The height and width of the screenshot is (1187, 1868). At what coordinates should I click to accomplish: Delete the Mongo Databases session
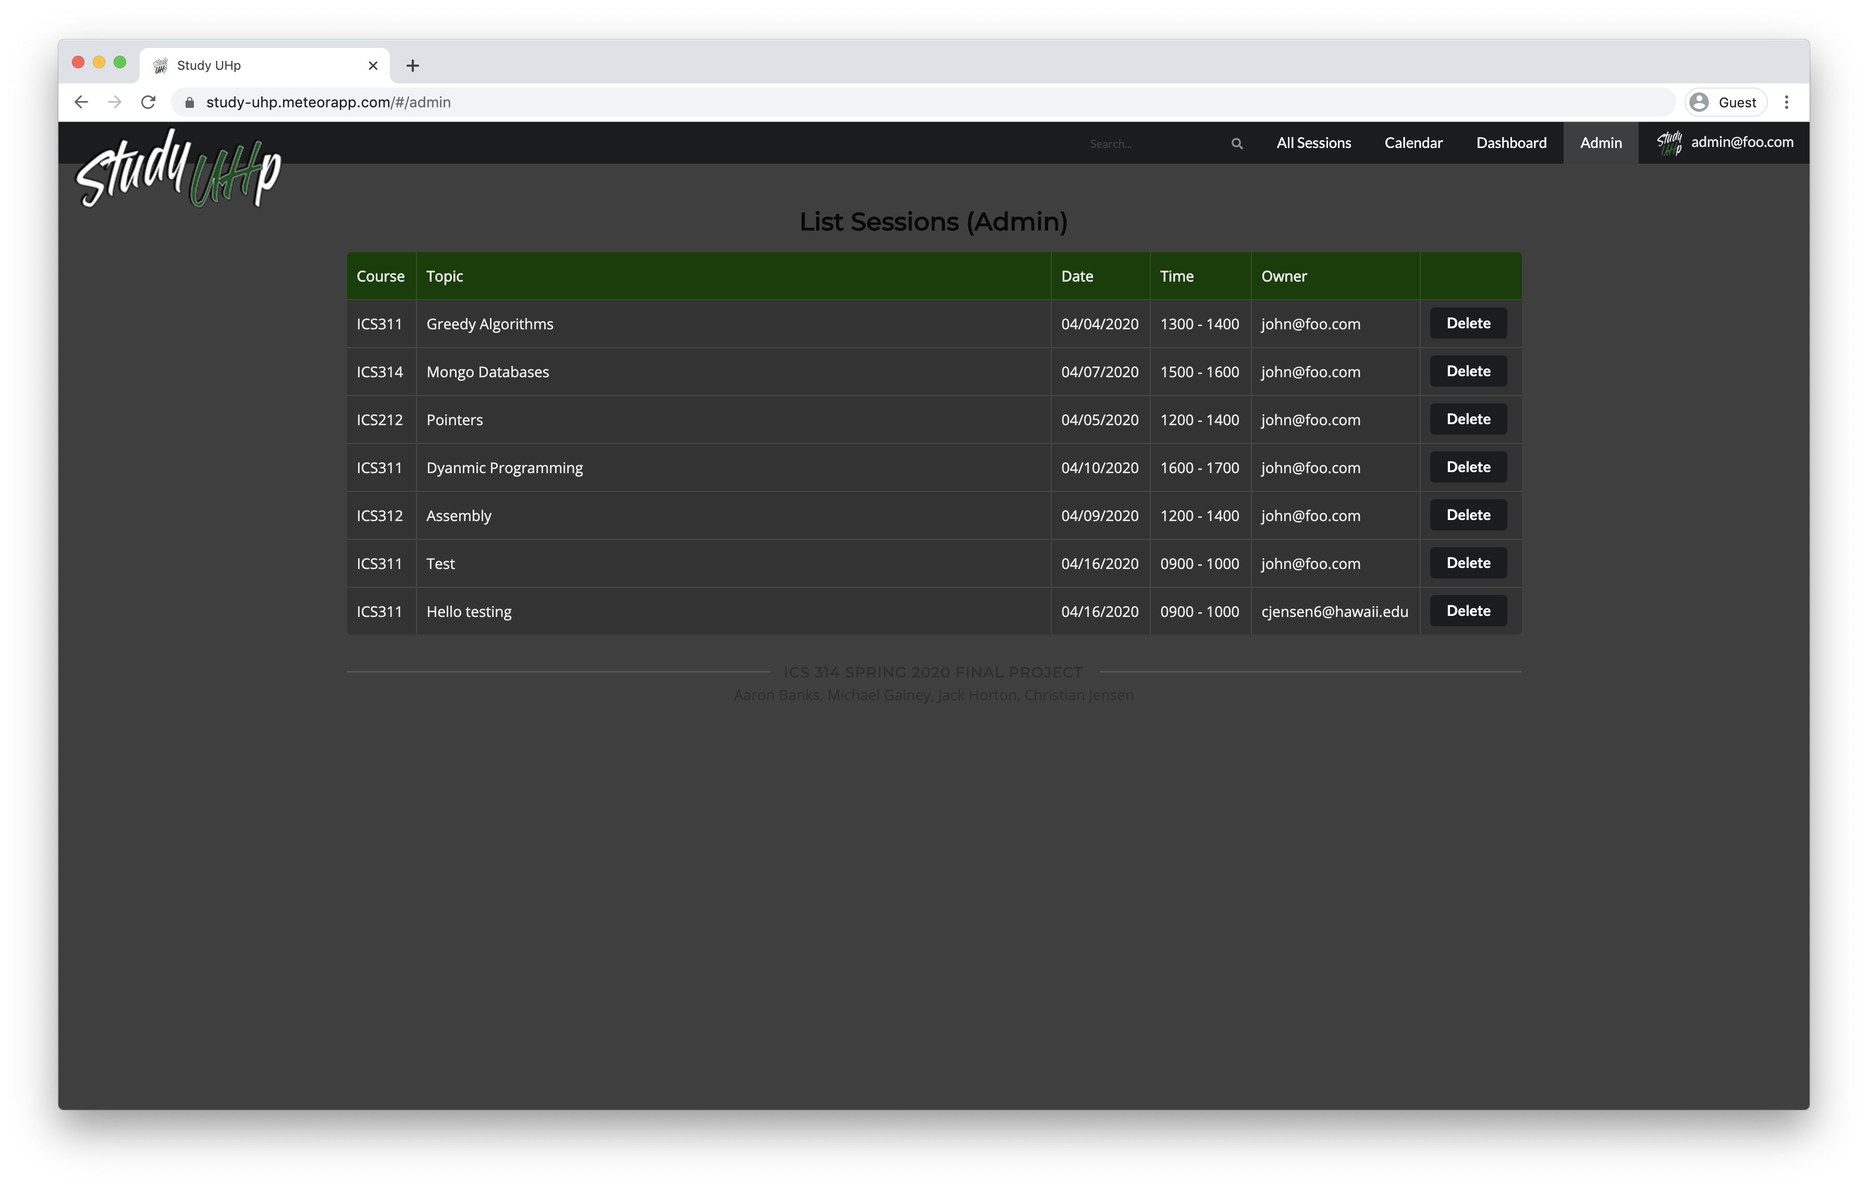click(x=1468, y=372)
